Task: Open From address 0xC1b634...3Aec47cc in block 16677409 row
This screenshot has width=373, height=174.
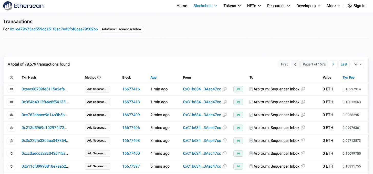Action: [202, 115]
